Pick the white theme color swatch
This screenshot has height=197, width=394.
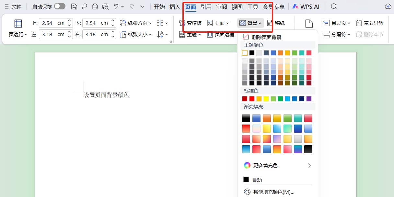pyautogui.click(x=245, y=53)
